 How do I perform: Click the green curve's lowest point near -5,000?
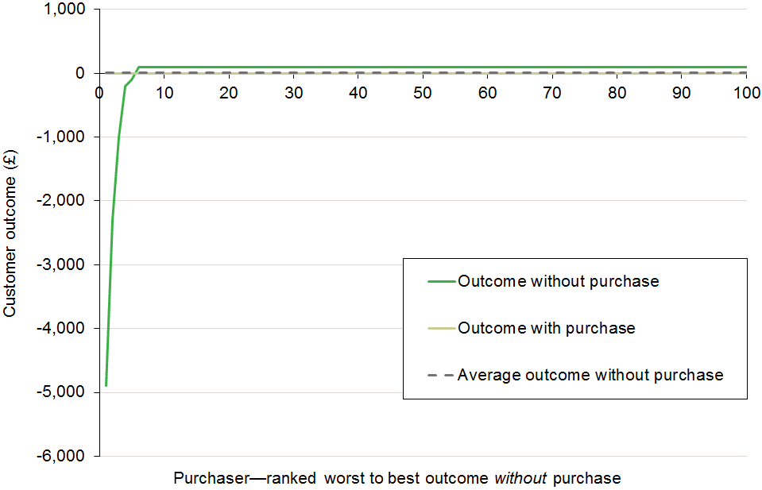tap(106, 385)
